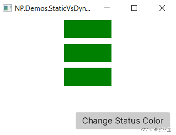176x135 pixels.
Task: Click the top green rectangle
Action: [x=88, y=29]
